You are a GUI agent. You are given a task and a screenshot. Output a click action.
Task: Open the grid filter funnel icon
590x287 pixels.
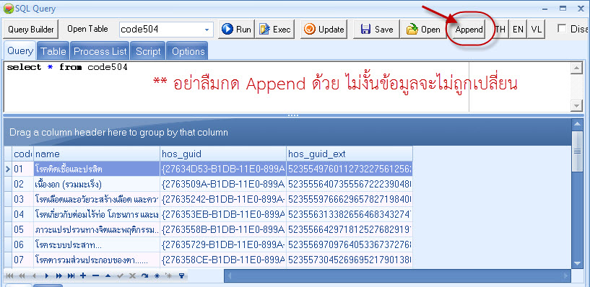(x=181, y=275)
